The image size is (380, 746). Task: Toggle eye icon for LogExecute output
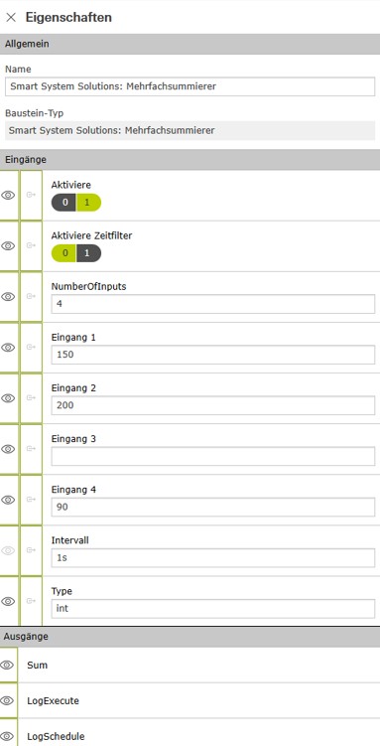point(7,700)
